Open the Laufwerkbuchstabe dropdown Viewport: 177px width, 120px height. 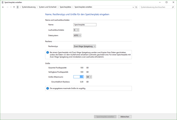[x=76, y=30]
